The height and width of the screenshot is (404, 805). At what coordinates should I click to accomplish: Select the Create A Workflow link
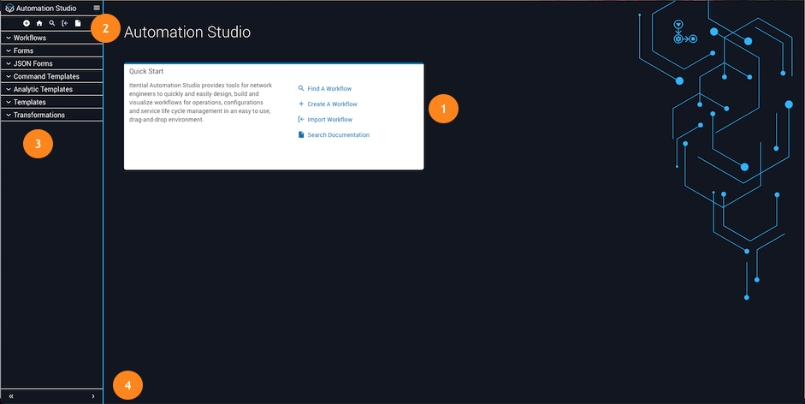(328, 104)
